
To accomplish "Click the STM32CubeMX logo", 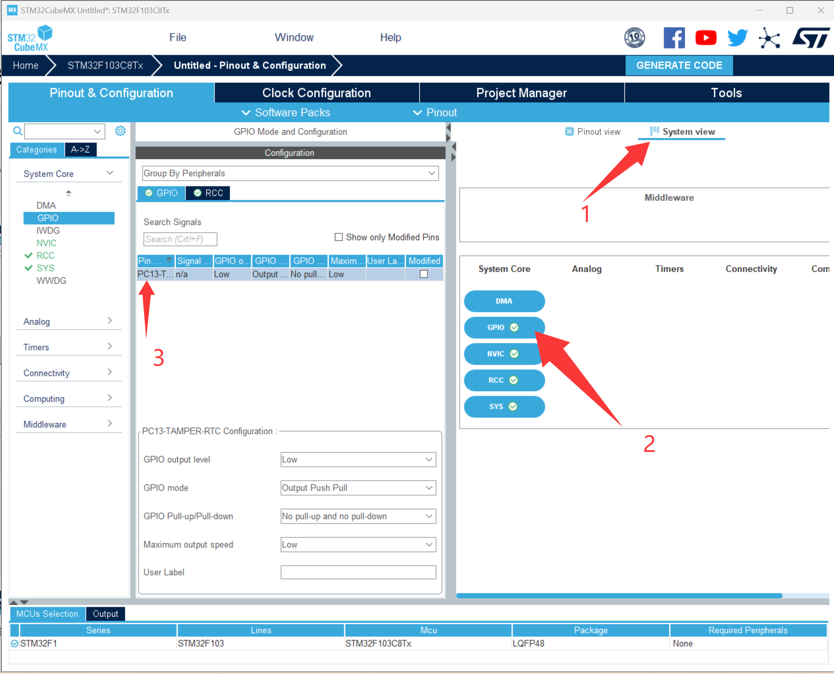I will point(30,38).
